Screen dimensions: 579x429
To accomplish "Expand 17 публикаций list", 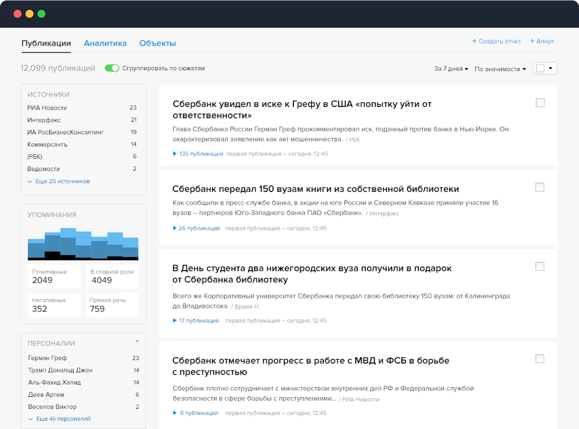I will 196,320.
